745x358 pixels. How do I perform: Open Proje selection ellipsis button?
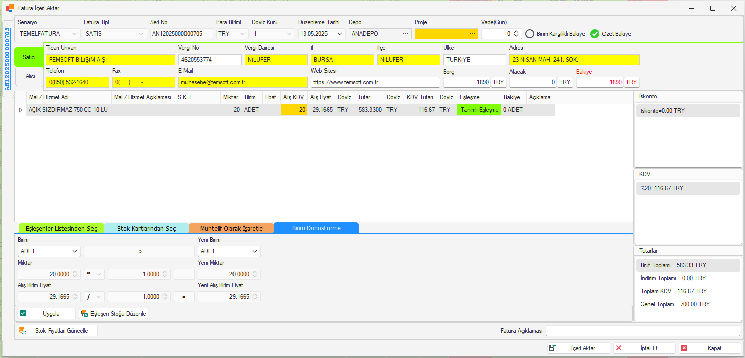472,34
